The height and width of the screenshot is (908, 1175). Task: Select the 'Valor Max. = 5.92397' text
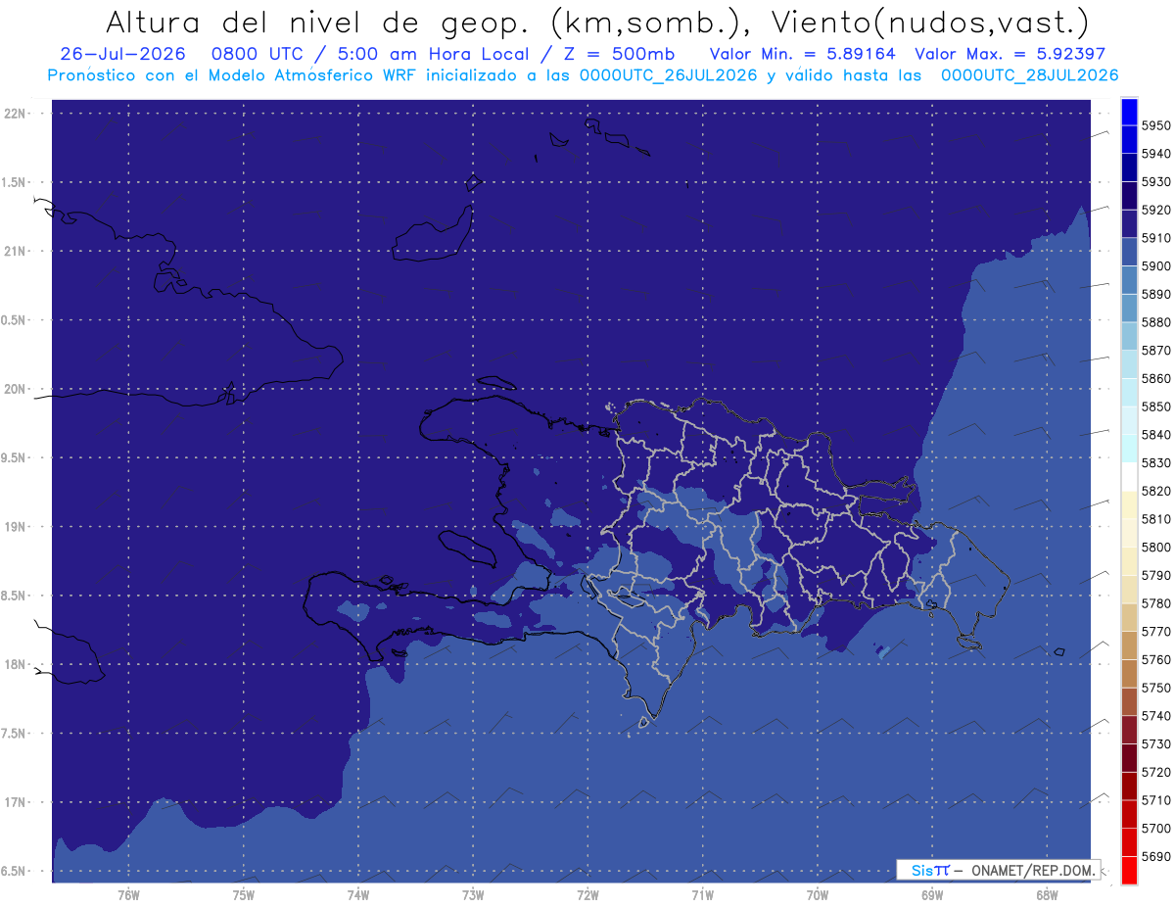tap(1010, 54)
